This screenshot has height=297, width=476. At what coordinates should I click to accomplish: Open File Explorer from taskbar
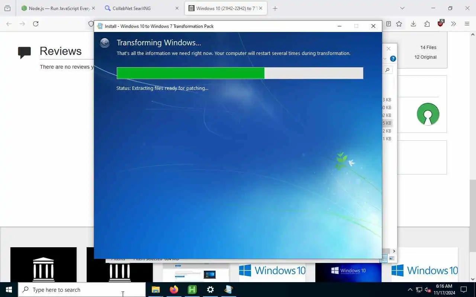tap(155, 290)
